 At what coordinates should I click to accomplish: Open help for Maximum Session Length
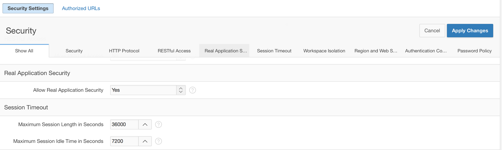click(x=159, y=124)
